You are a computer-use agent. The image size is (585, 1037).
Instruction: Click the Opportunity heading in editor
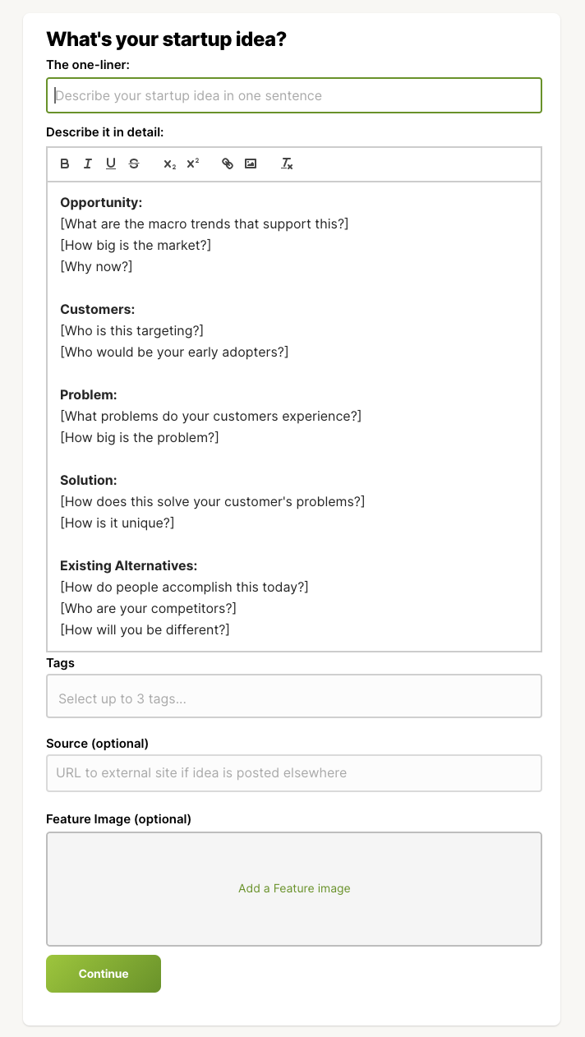pyautogui.click(x=101, y=202)
